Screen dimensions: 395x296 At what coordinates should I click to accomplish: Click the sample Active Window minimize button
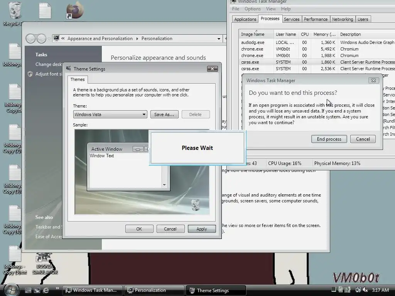click(138, 149)
